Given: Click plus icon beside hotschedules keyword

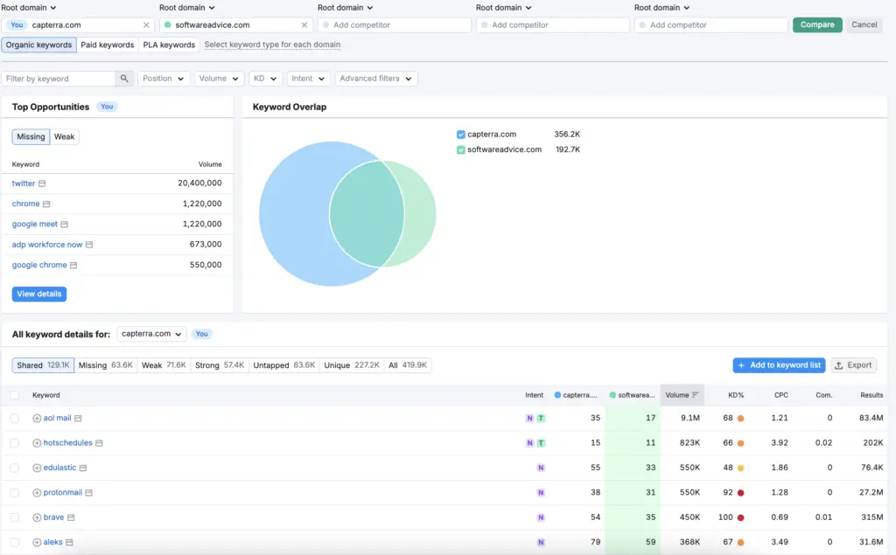Looking at the screenshot, I should pos(37,443).
